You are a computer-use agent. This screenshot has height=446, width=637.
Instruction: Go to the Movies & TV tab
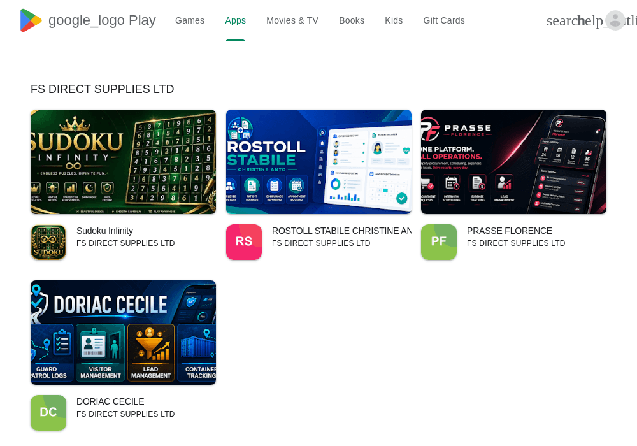(x=292, y=20)
